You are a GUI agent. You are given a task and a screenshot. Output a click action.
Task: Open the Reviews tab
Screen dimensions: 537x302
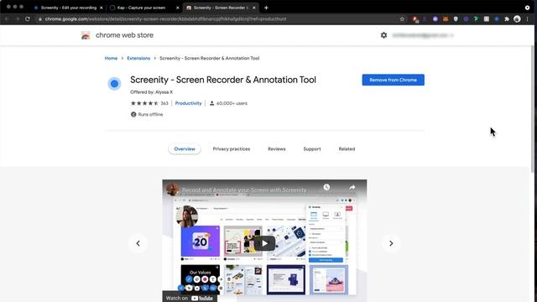[x=276, y=149]
